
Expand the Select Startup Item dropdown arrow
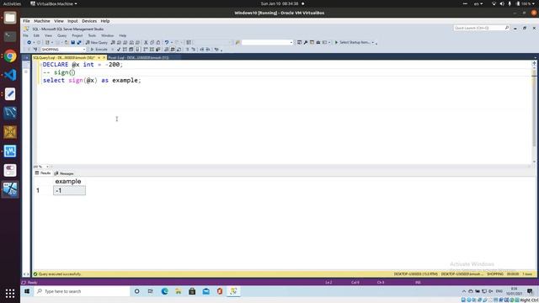373,42
